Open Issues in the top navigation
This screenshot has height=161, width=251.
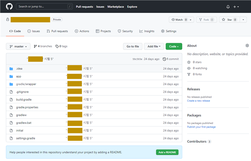100,7
